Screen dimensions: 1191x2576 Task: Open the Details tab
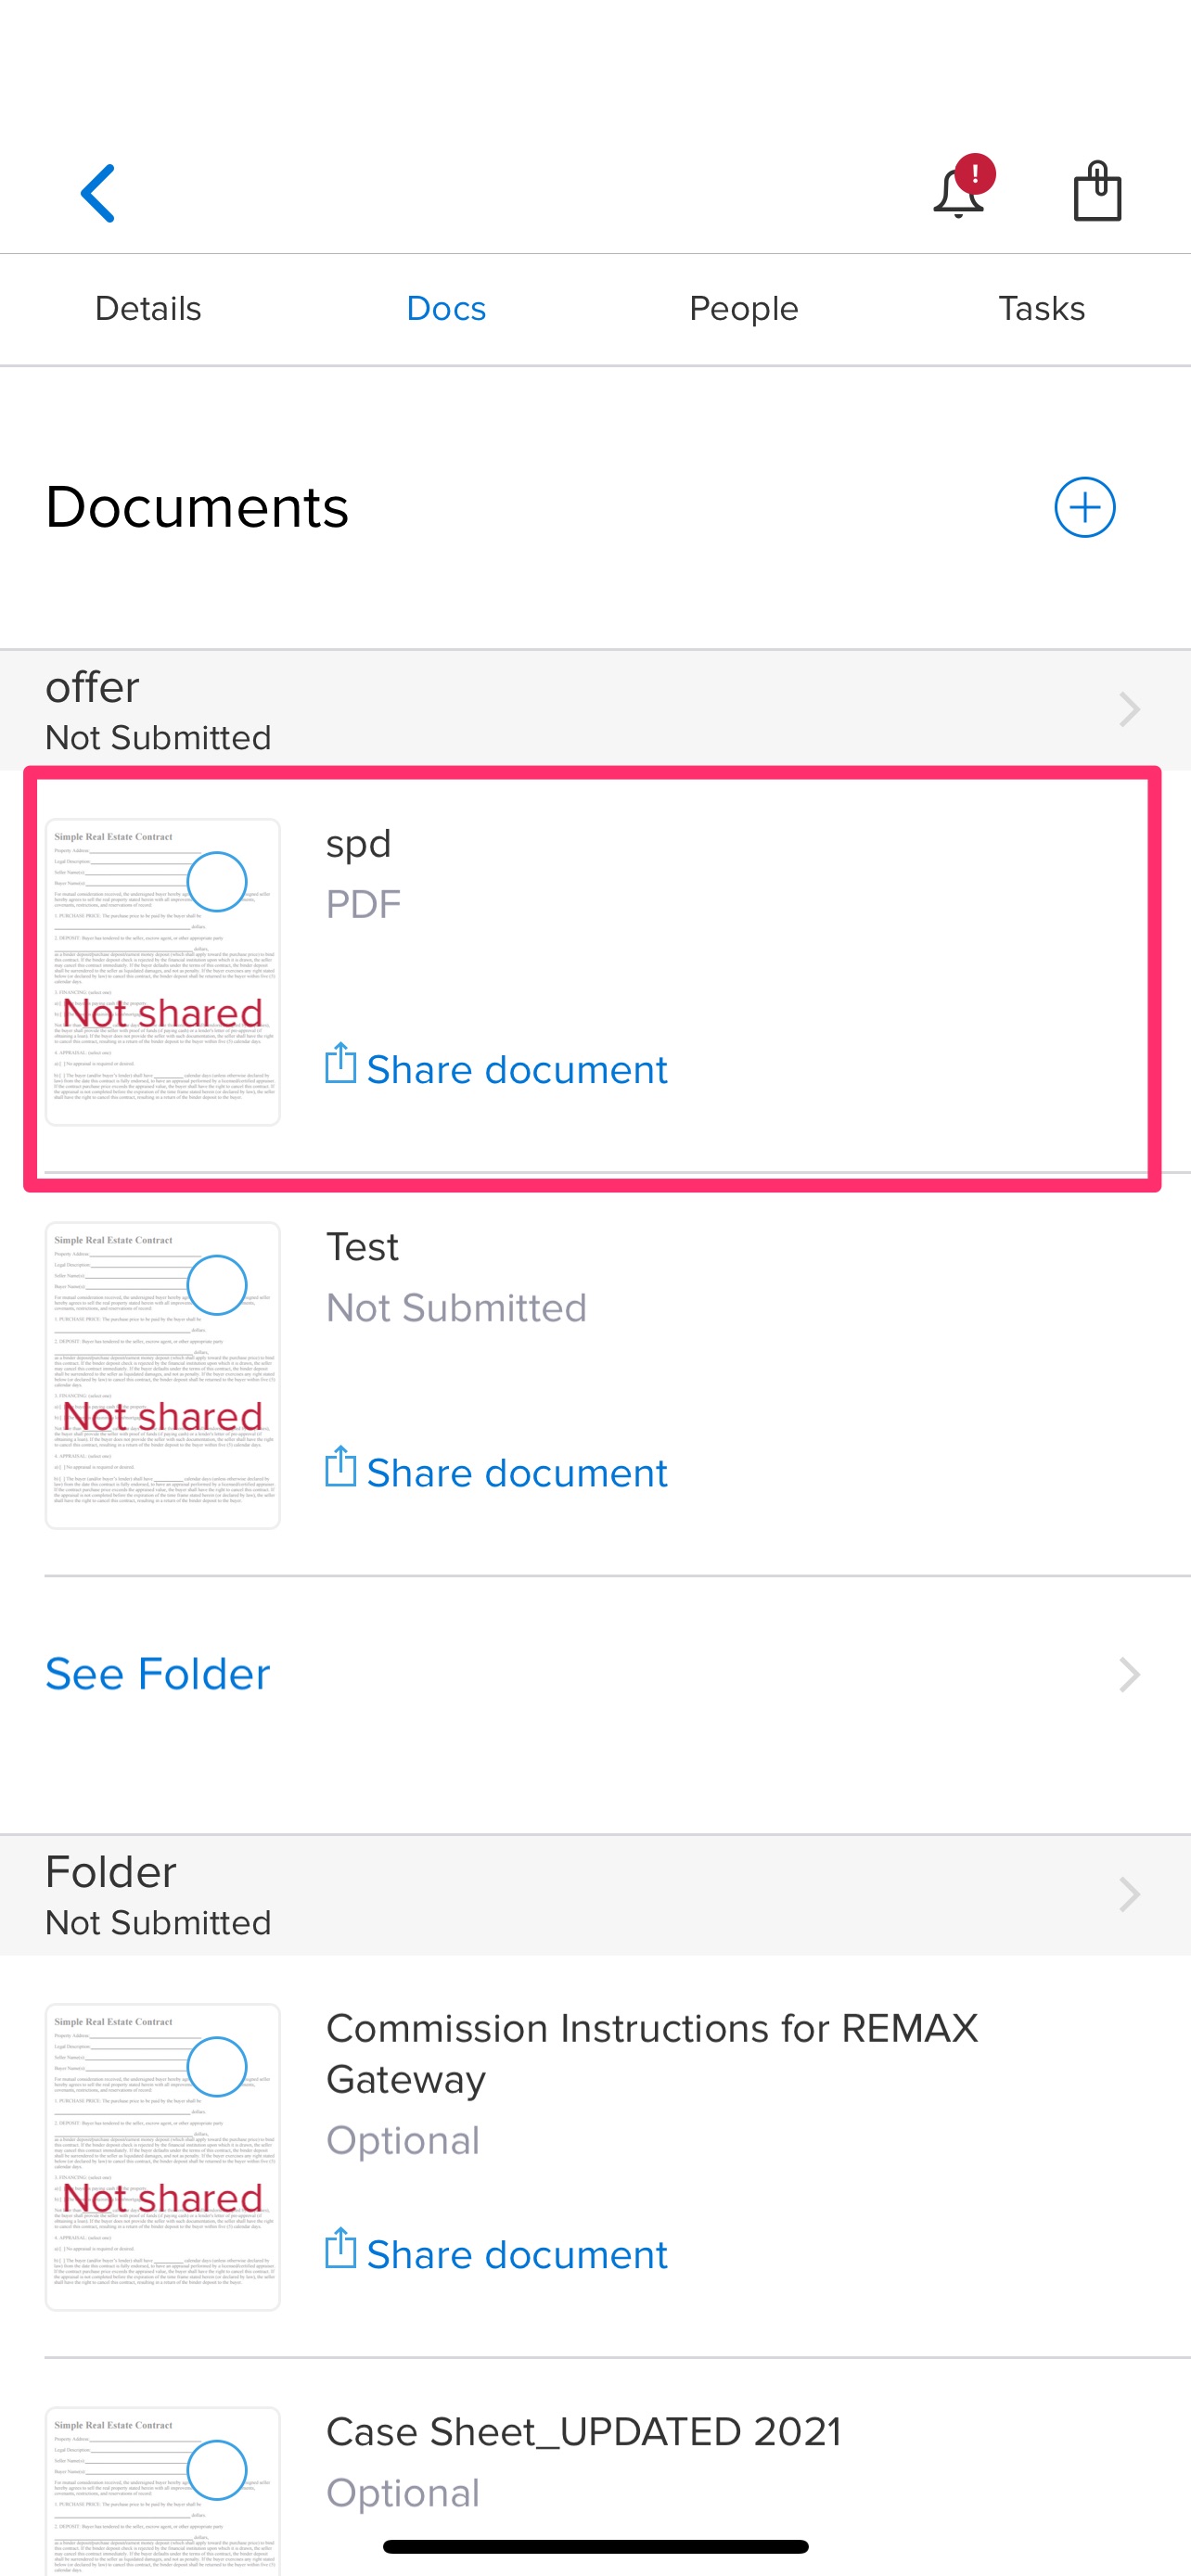pos(148,308)
